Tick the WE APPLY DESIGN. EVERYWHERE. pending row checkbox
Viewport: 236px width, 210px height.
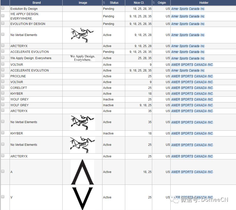3,16
